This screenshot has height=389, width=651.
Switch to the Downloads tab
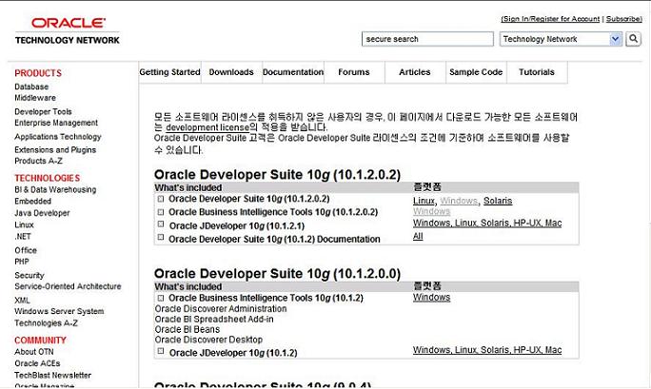click(x=231, y=72)
